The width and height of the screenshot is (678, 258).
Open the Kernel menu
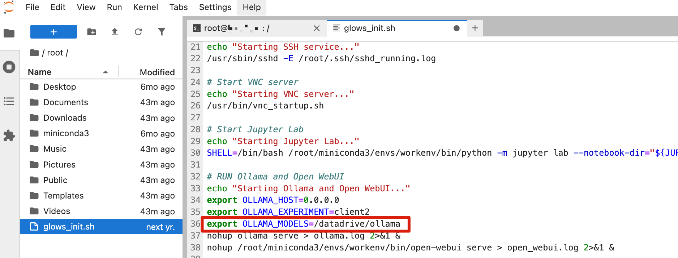click(x=145, y=7)
